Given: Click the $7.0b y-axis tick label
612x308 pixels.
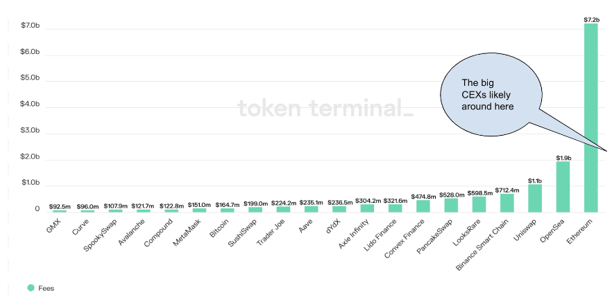Looking at the screenshot, I should pyautogui.click(x=28, y=26).
